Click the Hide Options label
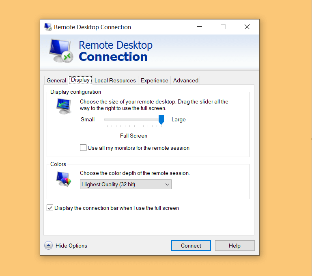 [x=71, y=246]
